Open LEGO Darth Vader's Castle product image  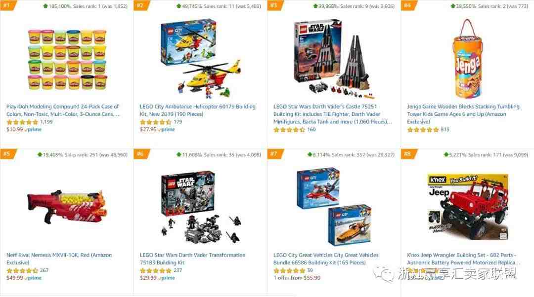334,57
